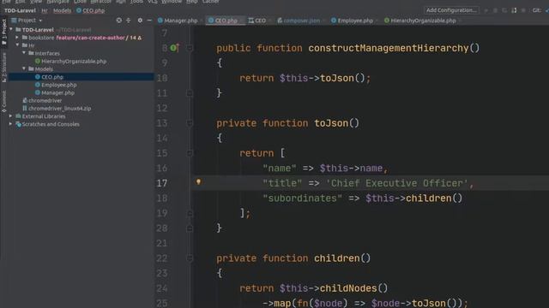
Task: Click Hr in the breadcrumb bar
Action: point(45,11)
